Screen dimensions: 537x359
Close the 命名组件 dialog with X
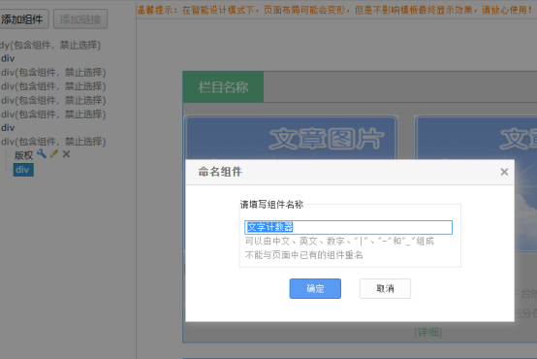pos(504,172)
